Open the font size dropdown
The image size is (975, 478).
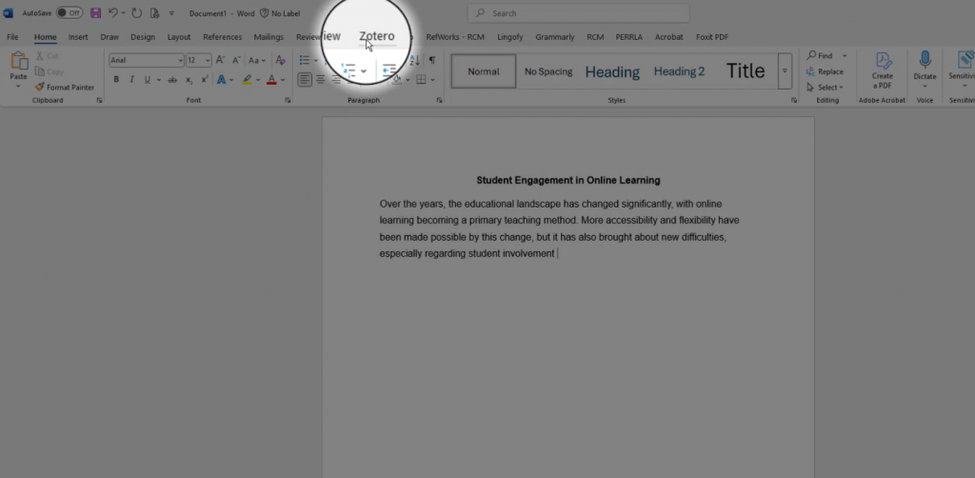[208, 60]
